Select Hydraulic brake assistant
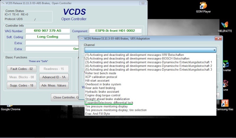236x138 pixels. (x=150, y=92)
